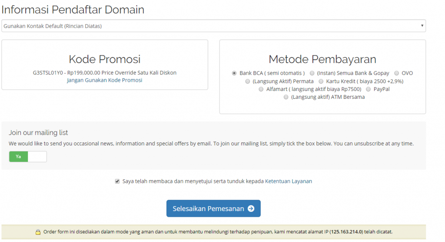Viewport: 445px width, 242px height.
Task: Select OVO as payment method
Action: point(397,73)
